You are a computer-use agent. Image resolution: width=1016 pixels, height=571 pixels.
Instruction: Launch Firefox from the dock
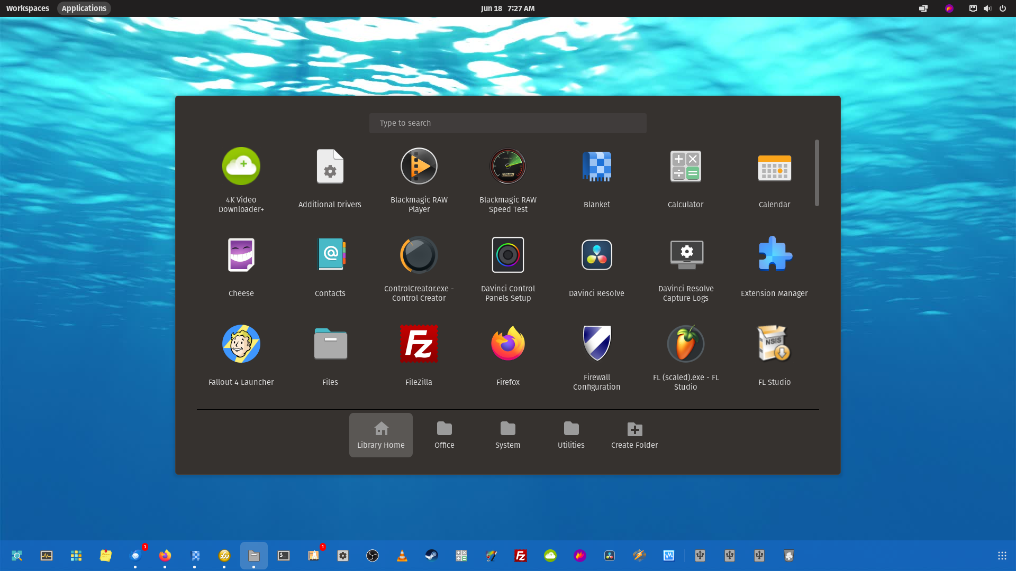coord(165,556)
